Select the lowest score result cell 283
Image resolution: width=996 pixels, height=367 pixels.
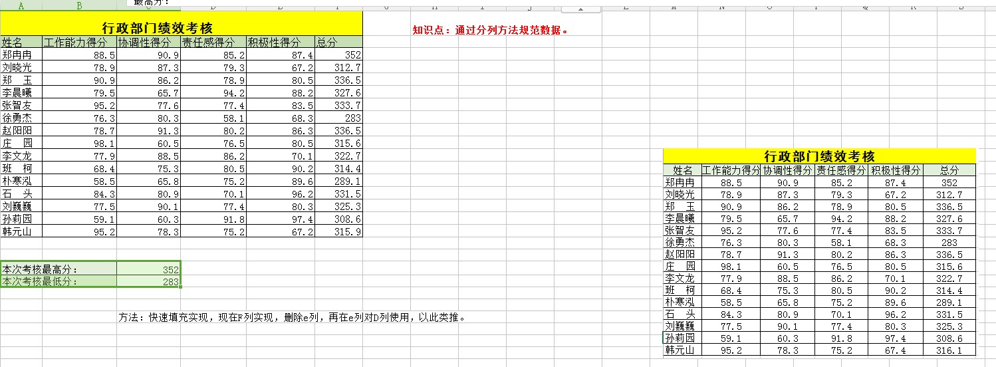148,282
